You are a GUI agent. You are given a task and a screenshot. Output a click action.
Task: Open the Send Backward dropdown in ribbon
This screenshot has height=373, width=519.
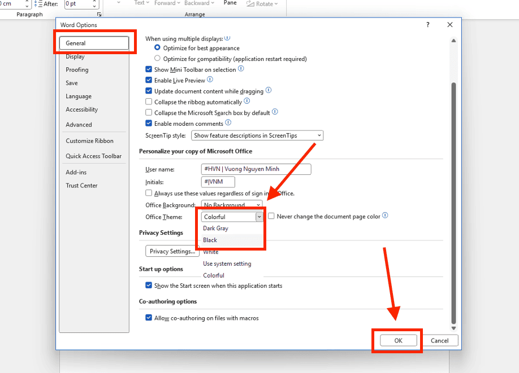pyautogui.click(x=199, y=3)
